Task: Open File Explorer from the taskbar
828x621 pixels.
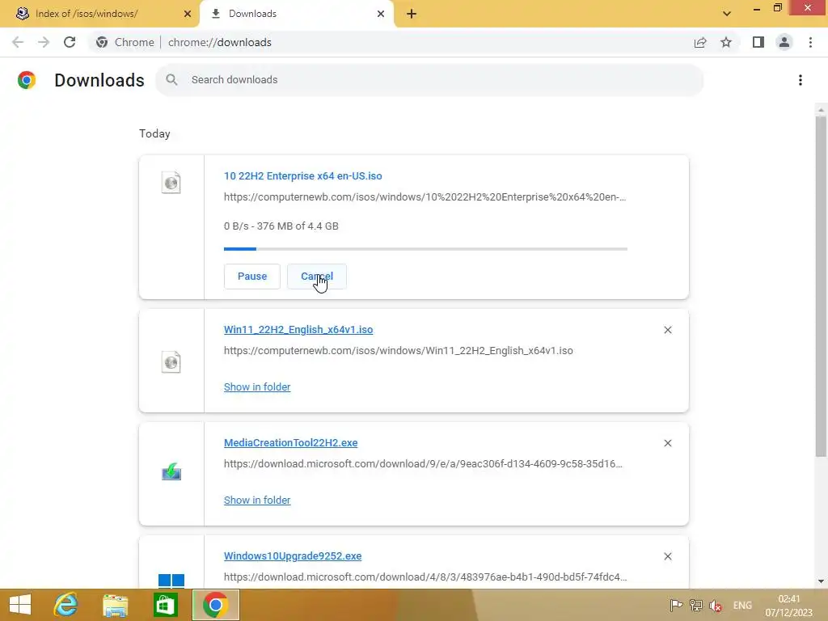Action: [x=116, y=605]
